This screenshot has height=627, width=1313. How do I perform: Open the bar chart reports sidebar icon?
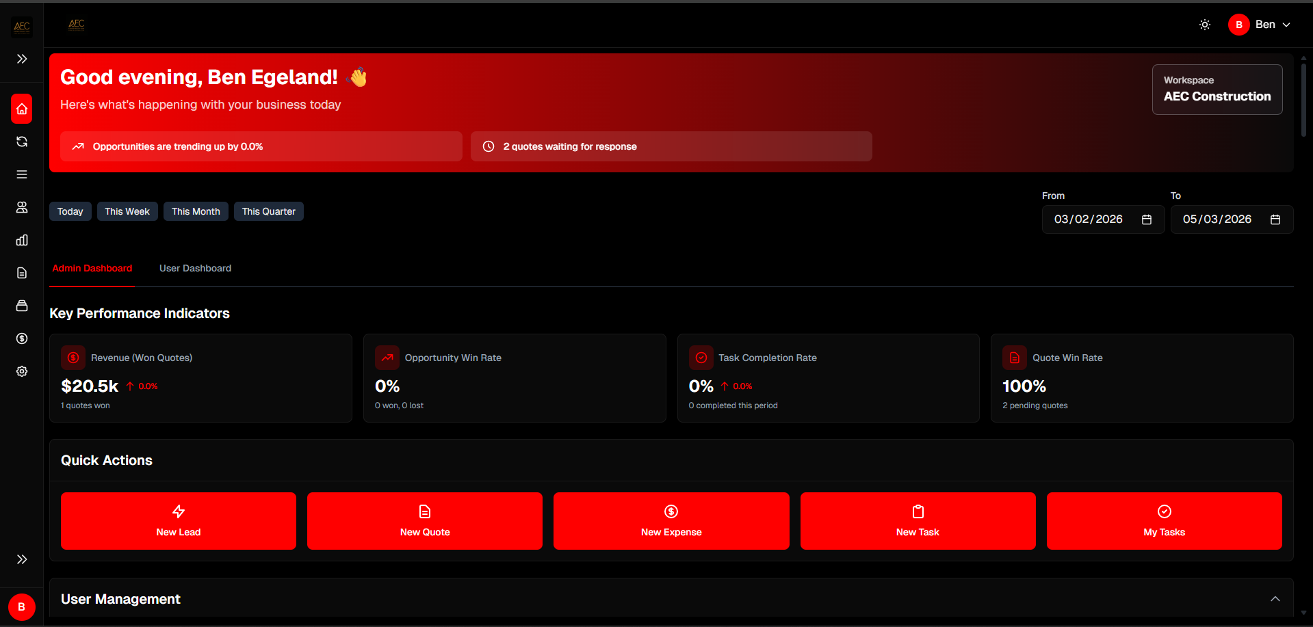22,240
